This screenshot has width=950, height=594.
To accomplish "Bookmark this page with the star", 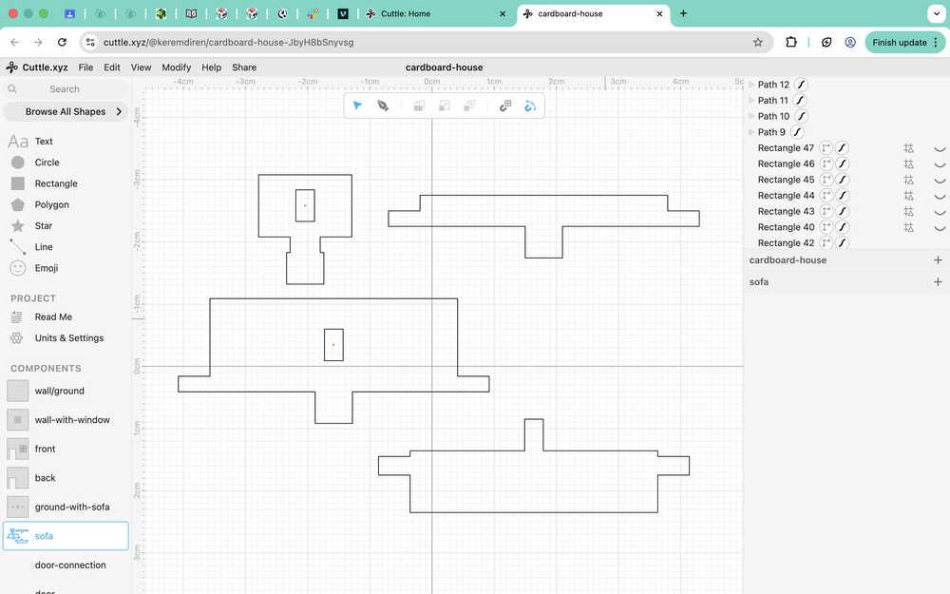I will [758, 43].
